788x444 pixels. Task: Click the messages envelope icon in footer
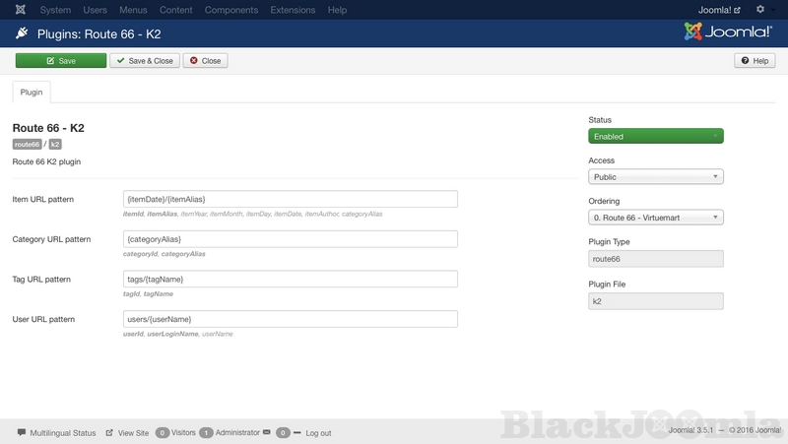pos(267,433)
